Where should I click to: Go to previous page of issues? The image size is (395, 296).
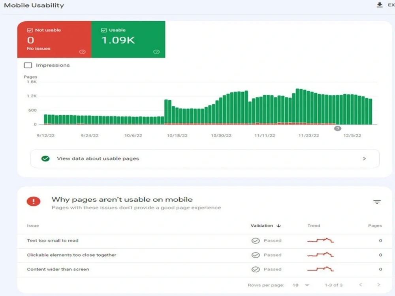pyautogui.click(x=361, y=285)
